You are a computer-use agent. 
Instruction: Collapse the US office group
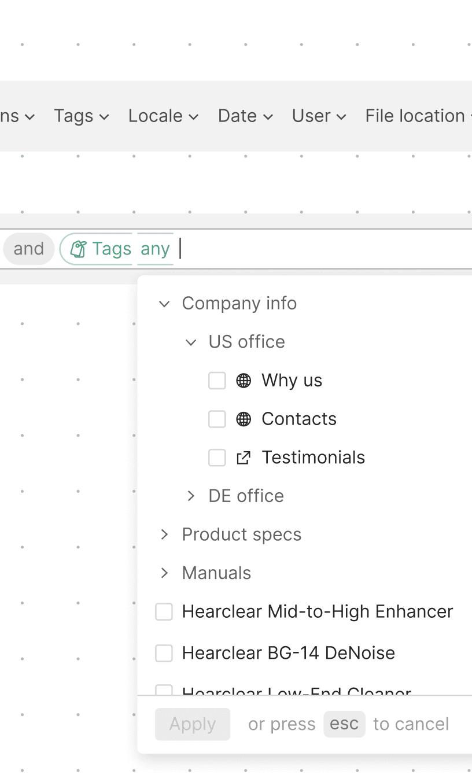tap(191, 342)
